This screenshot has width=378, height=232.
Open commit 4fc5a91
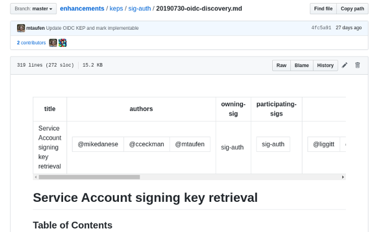(x=321, y=28)
